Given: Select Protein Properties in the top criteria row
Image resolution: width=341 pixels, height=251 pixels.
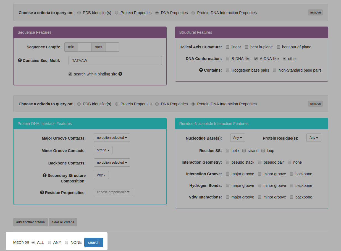Looking at the screenshot, I should click(117, 13).
